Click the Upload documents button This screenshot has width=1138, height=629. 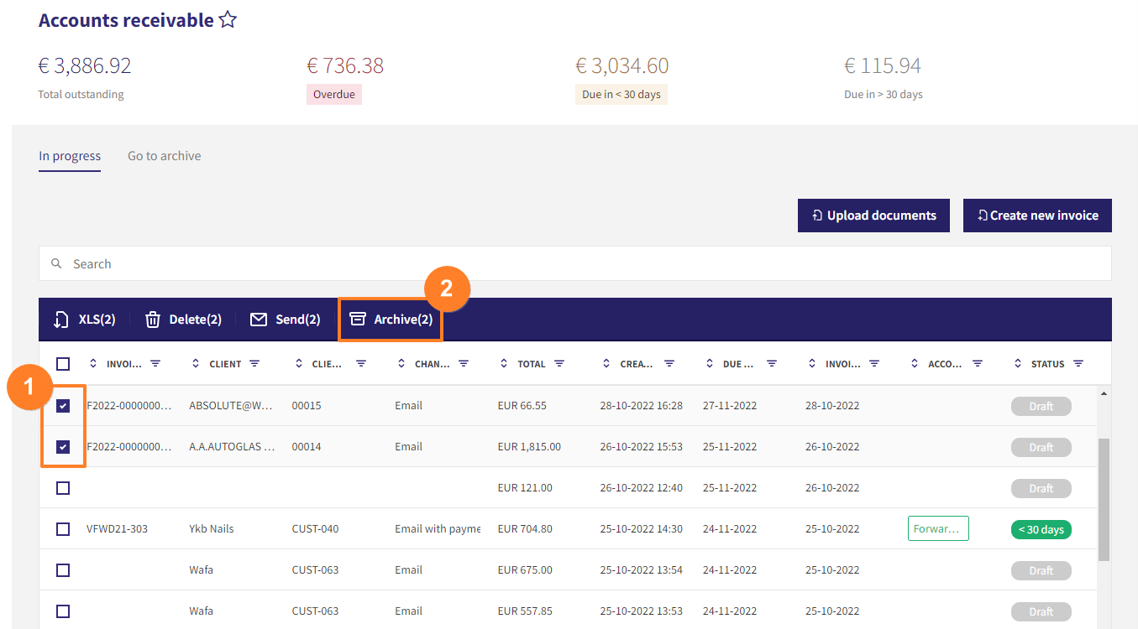click(873, 216)
